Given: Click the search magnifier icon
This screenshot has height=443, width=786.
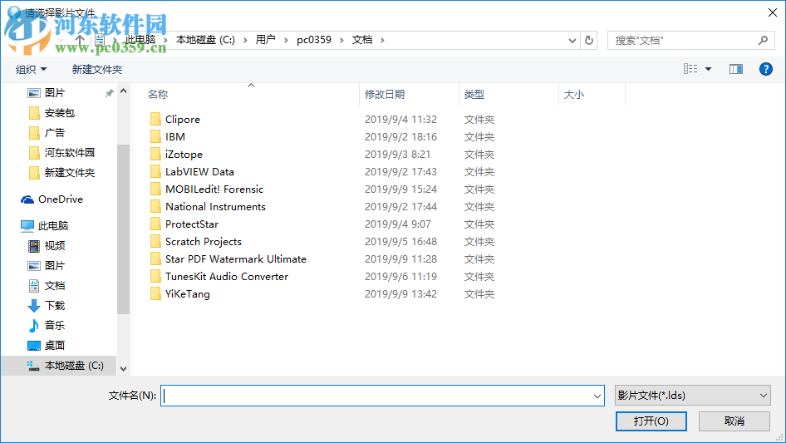Looking at the screenshot, I should (x=763, y=40).
